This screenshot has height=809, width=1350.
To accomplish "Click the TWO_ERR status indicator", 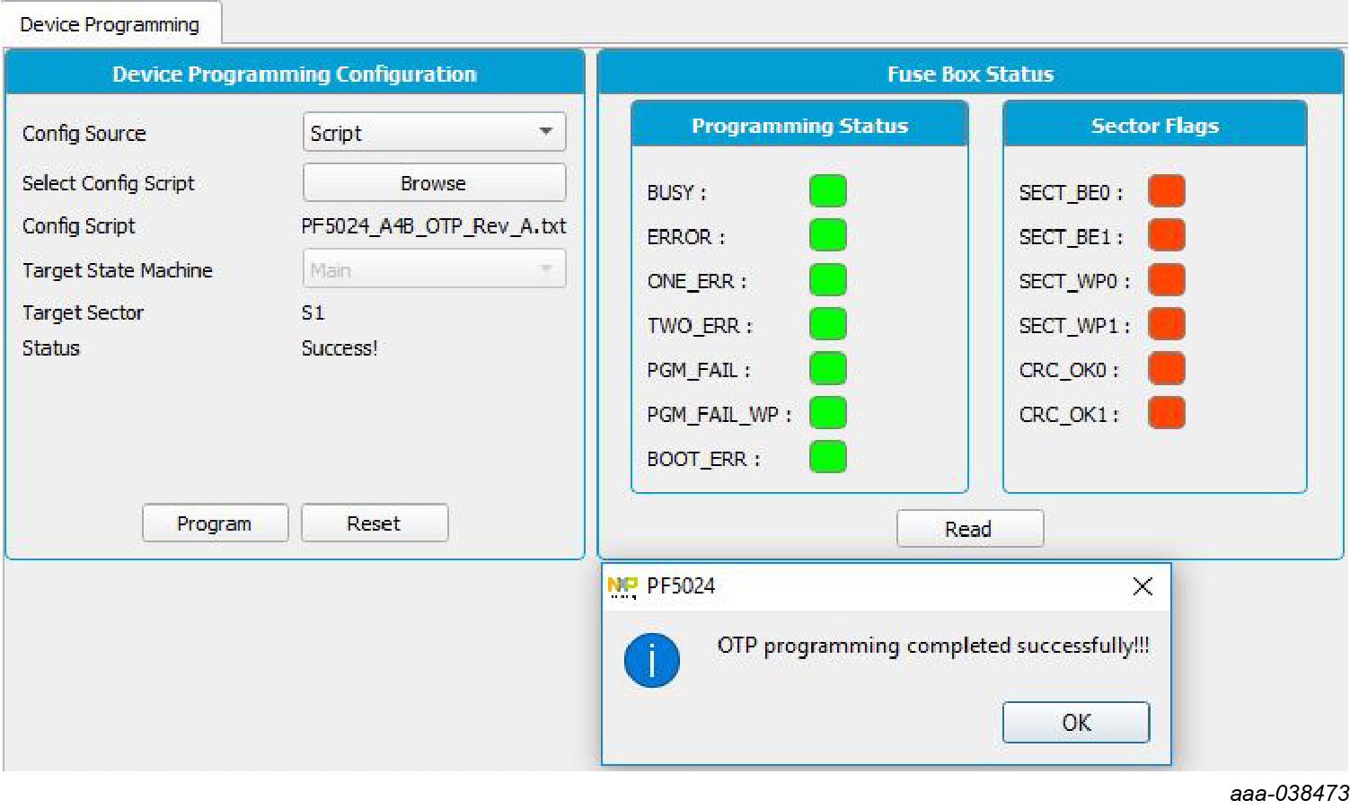I will (x=827, y=324).
